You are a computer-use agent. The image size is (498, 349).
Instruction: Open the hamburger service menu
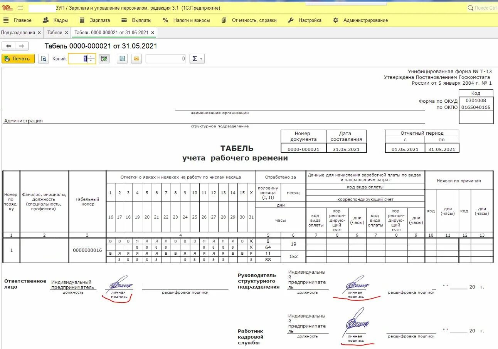pos(20,8)
